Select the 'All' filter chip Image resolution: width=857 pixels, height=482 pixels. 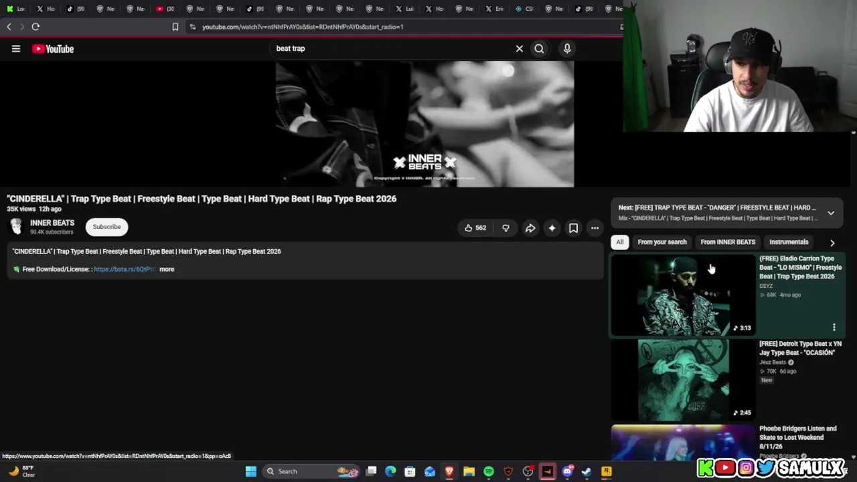[x=620, y=242]
